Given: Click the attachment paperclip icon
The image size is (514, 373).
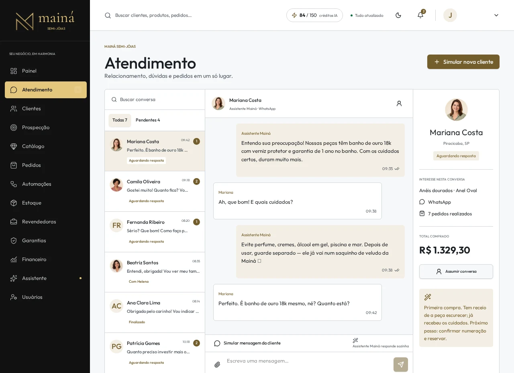Looking at the screenshot, I should [x=217, y=365].
